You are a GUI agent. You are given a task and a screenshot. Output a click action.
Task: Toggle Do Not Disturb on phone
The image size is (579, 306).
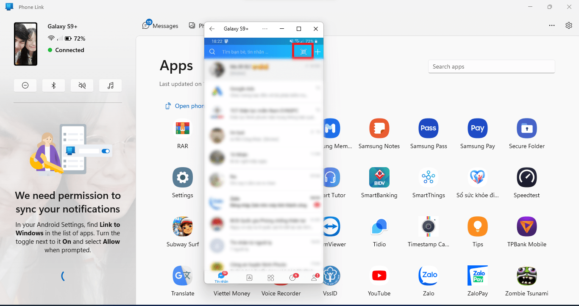coord(25,85)
